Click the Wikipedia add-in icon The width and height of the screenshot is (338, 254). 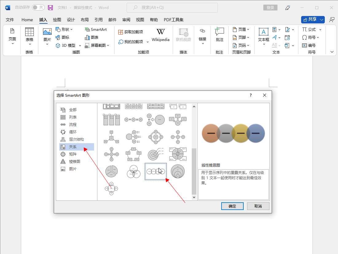click(x=161, y=35)
